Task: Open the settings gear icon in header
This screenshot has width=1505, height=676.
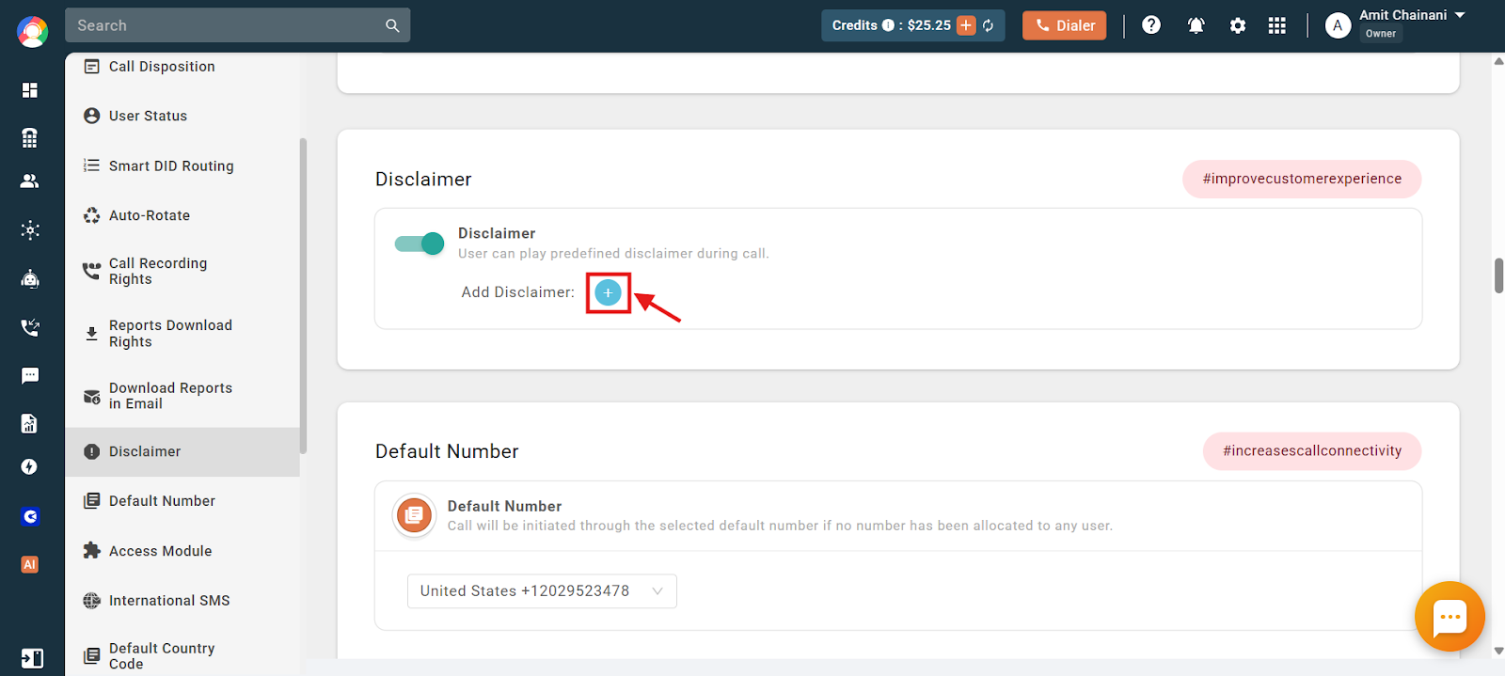Action: click(x=1238, y=25)
